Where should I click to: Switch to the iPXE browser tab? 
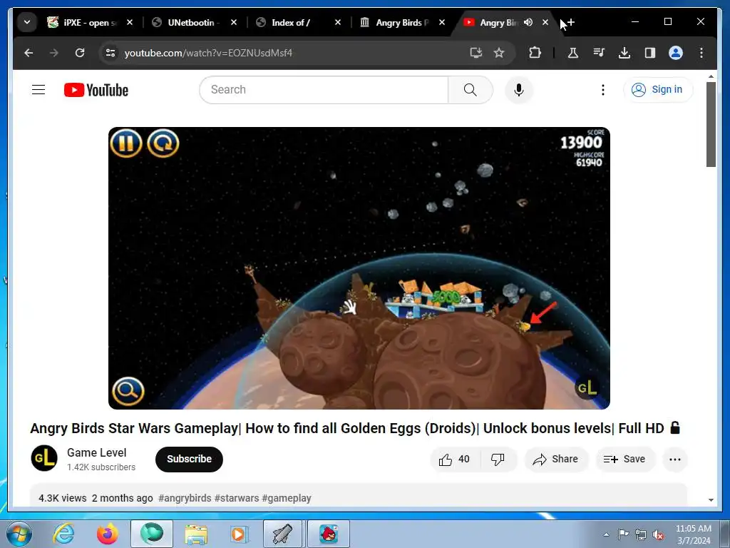click(x=91, y=22)
